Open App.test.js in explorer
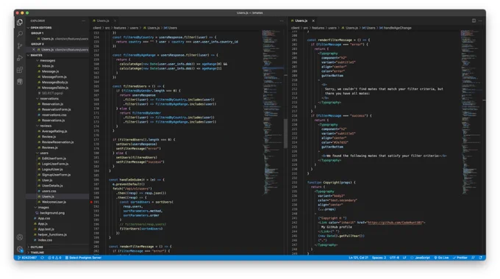Viewport: 500px width, 279px height. pos(46,229)
